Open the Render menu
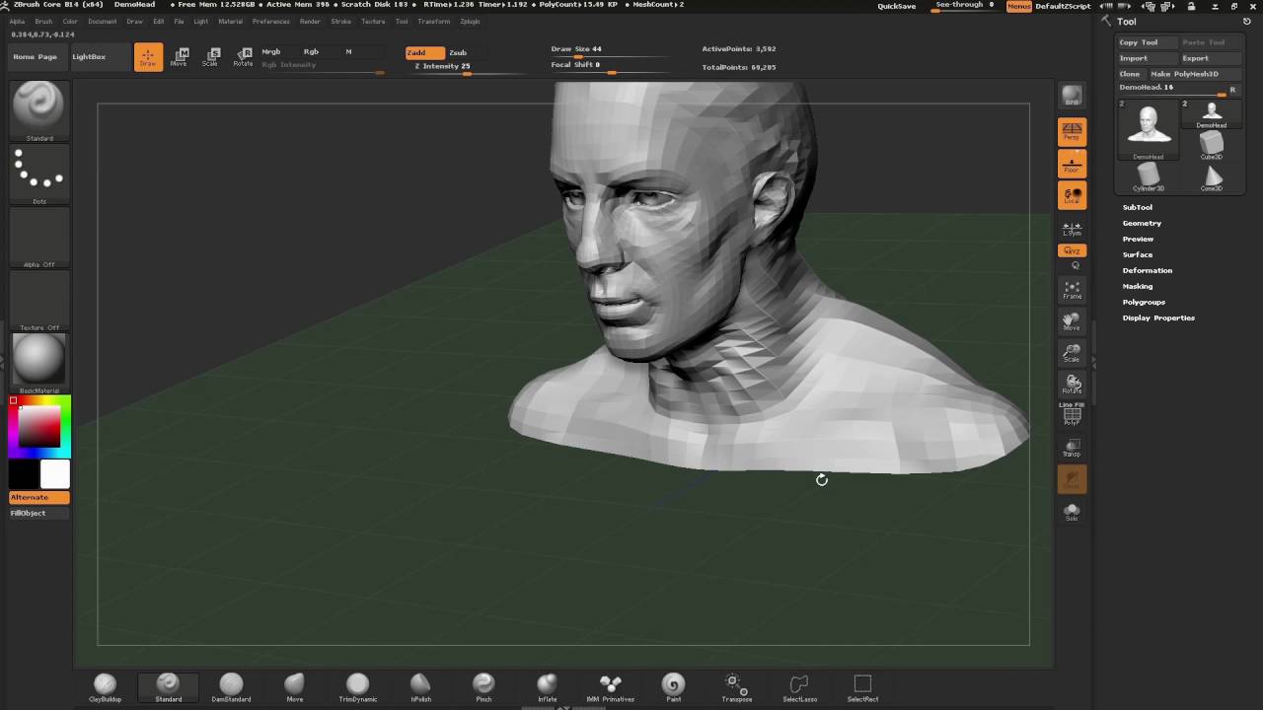This screenshot has width=1263, height=710. (310, 21)
